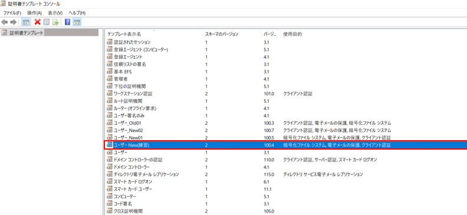Click the purpose text in ユーザー_New01 row
Viewport: 467px width, 215px height.
[337, 138]
